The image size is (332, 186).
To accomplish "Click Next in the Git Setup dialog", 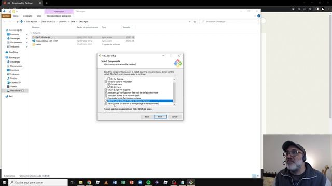I will pyautogui.click(x=160, y=117).
